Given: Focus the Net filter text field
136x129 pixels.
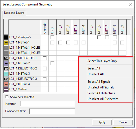Looking at the screenshot, I should tap(47, 104).
